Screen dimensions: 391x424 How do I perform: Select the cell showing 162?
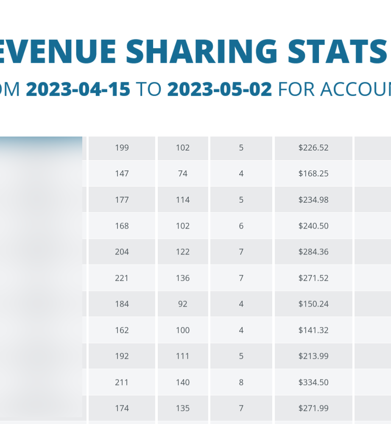[122, 330]
